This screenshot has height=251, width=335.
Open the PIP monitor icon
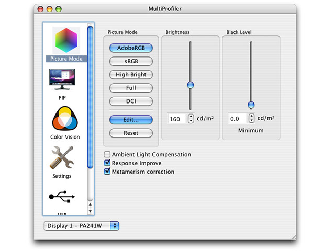tap(62, 79)
